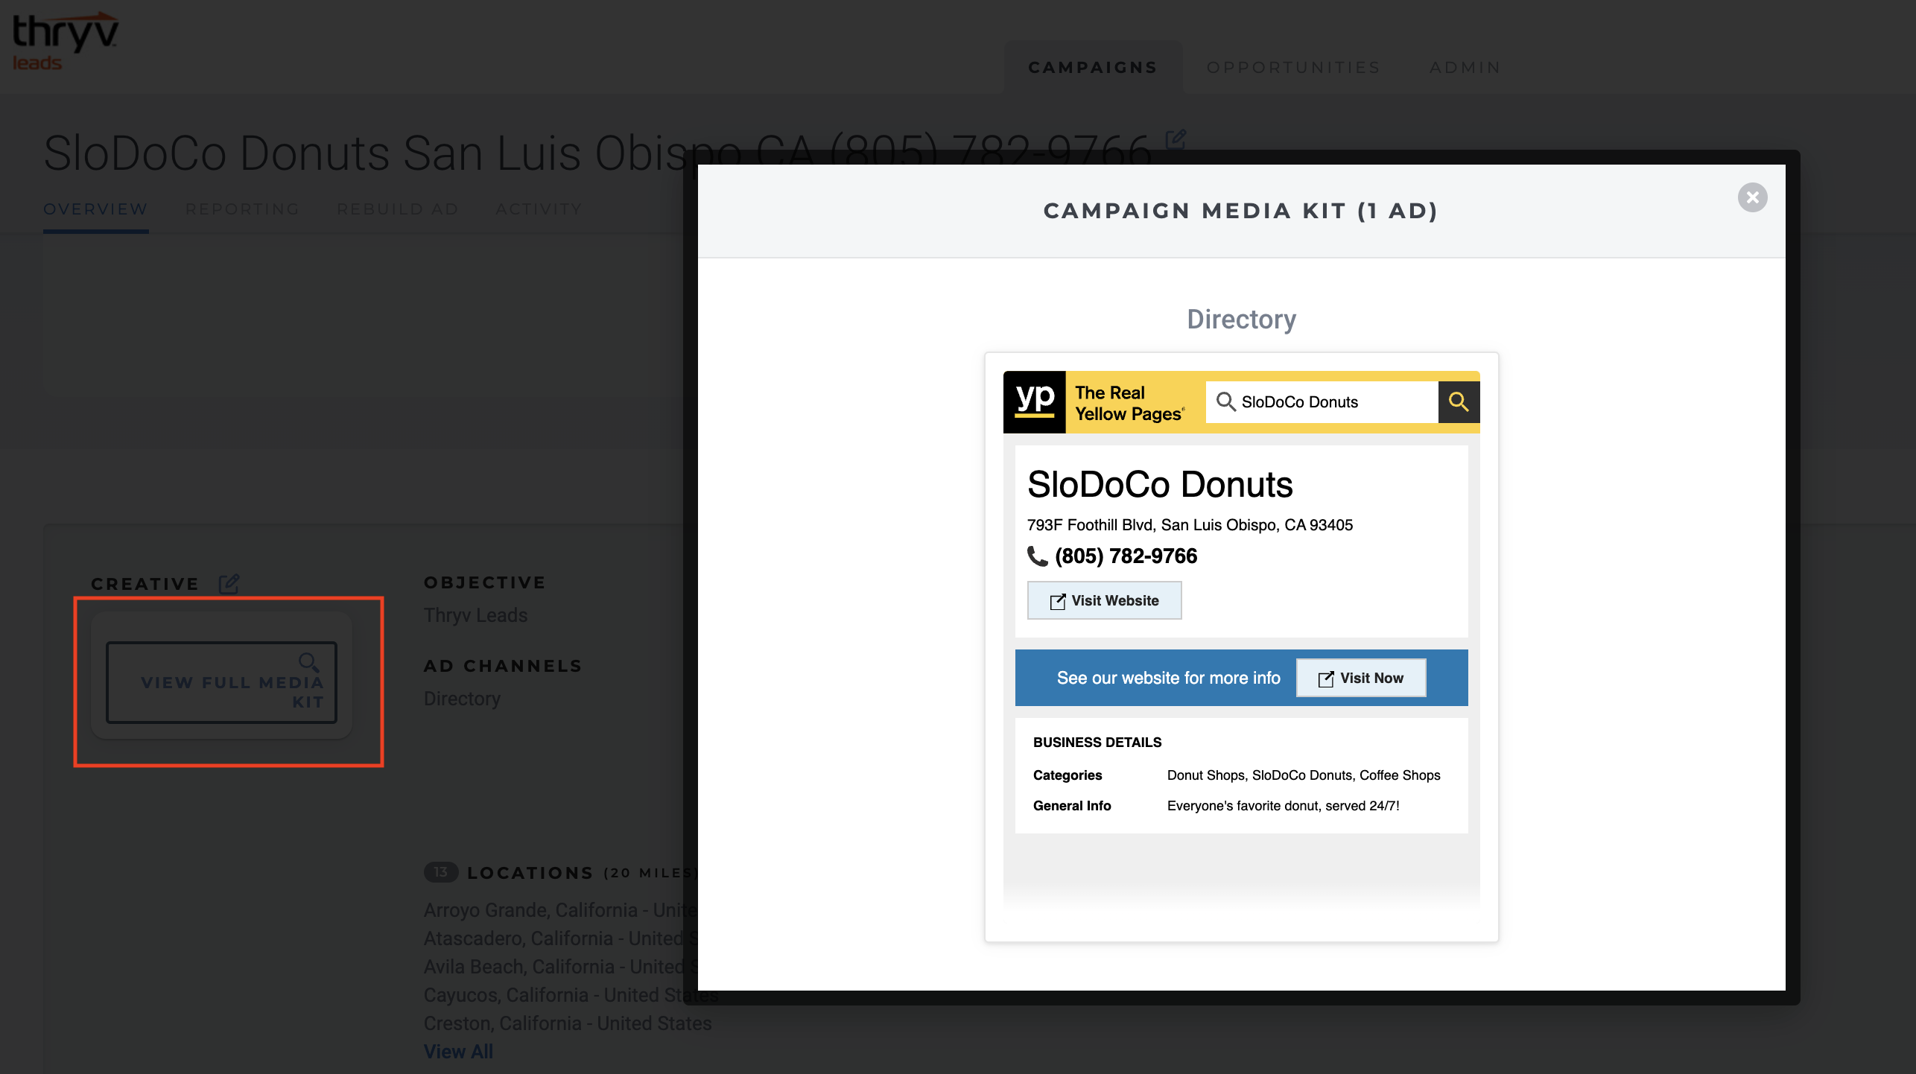Click Creston, California location

pos(568,1023)
